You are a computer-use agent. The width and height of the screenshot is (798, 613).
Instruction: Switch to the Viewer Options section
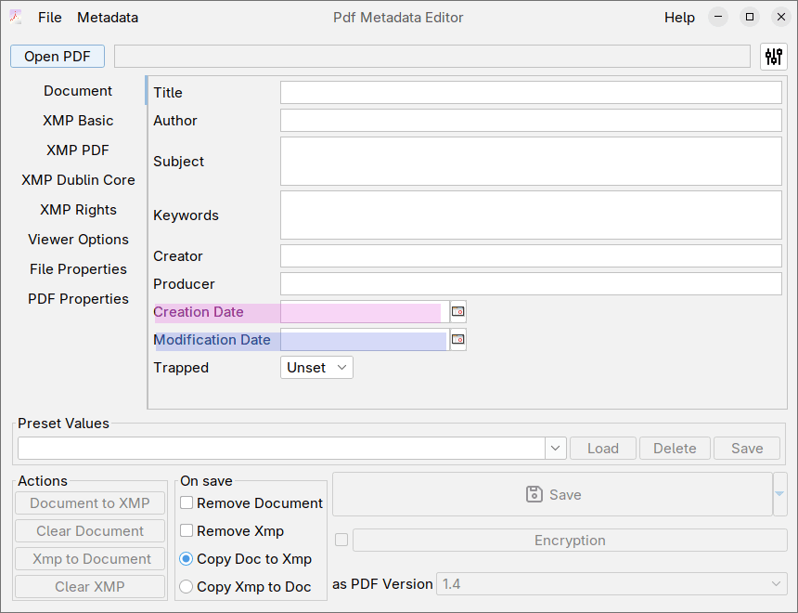(x=78, y=239)
